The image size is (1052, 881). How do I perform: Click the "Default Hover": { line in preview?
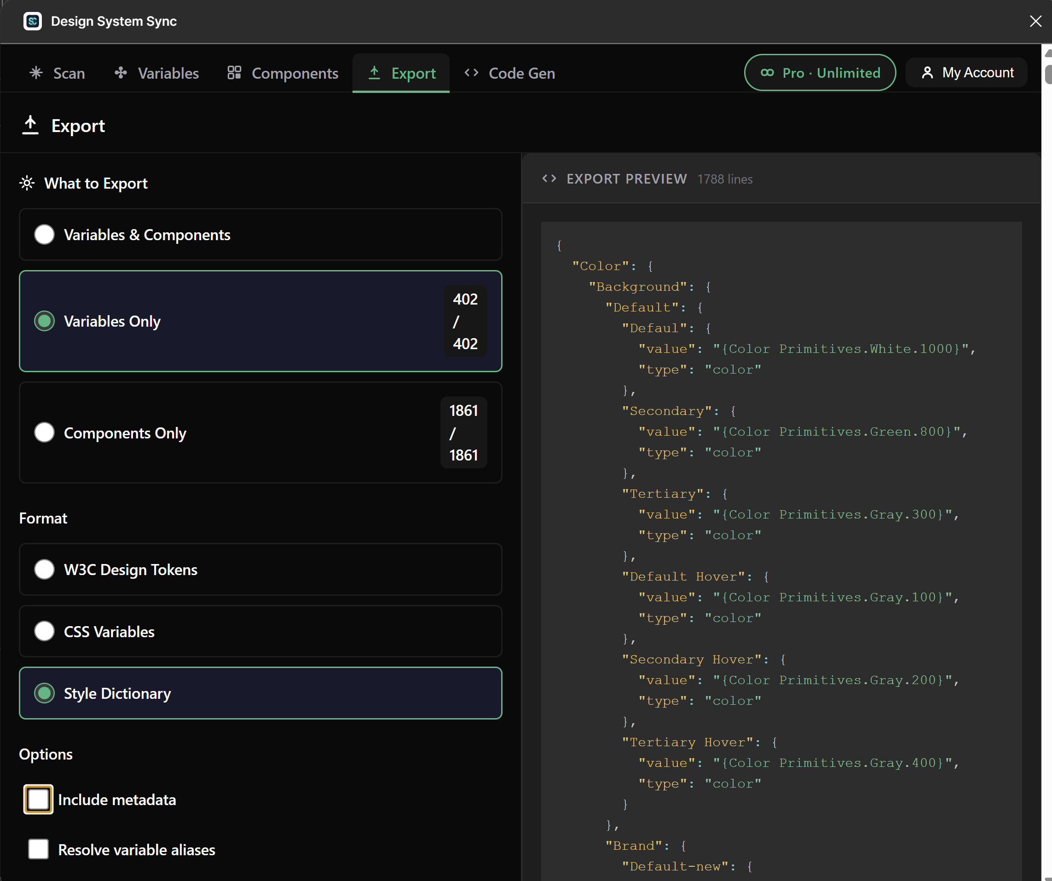pyautogui.click(x=695, y=576)
